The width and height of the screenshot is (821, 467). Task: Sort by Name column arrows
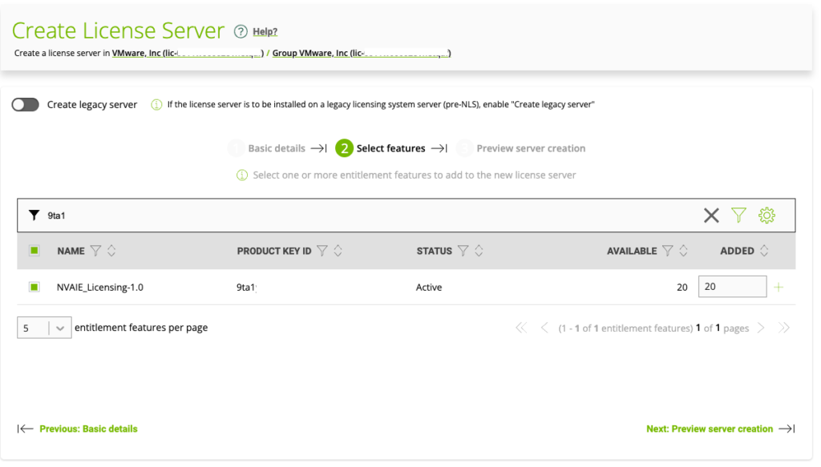pos(111,251)
